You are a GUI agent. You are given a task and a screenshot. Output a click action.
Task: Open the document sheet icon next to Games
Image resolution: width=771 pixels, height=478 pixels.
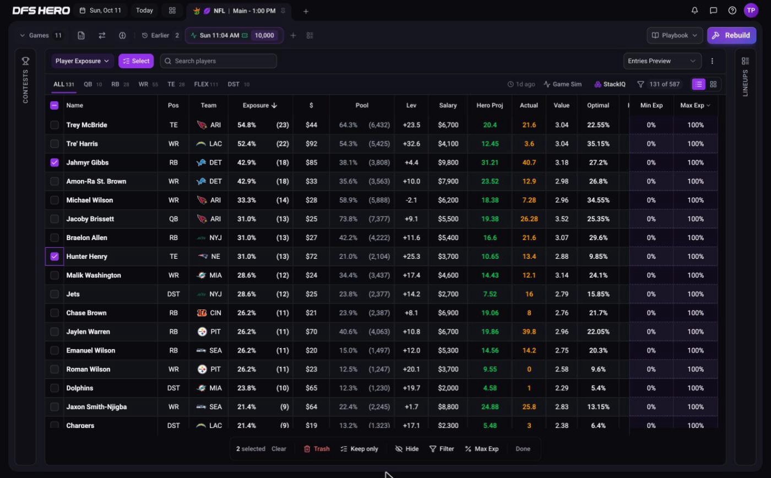tap(81, 35)
